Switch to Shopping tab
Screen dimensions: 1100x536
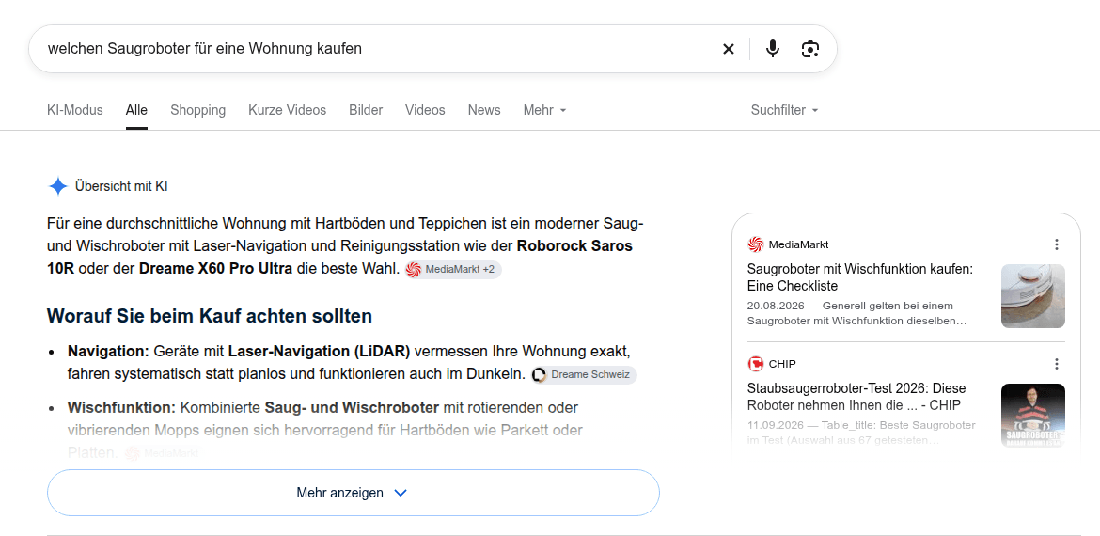tap(197, 110)
